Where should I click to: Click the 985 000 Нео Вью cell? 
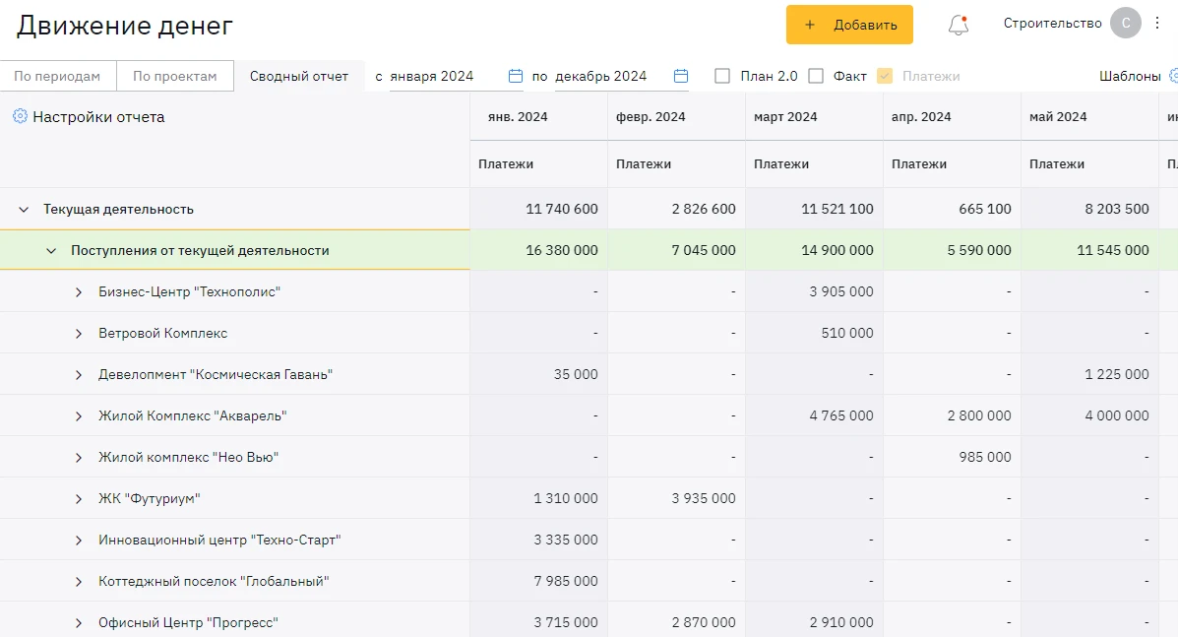(x=952, y=457)
